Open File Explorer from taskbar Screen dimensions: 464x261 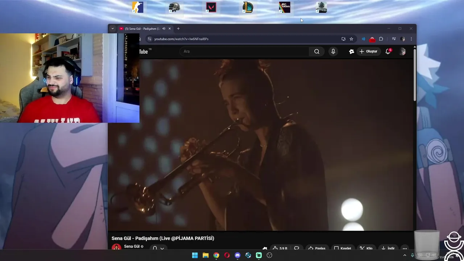[x=206, y=255]
